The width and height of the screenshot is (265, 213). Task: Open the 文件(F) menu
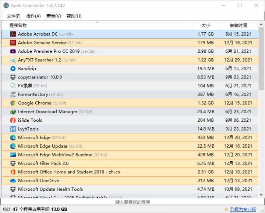pos(14,16)
